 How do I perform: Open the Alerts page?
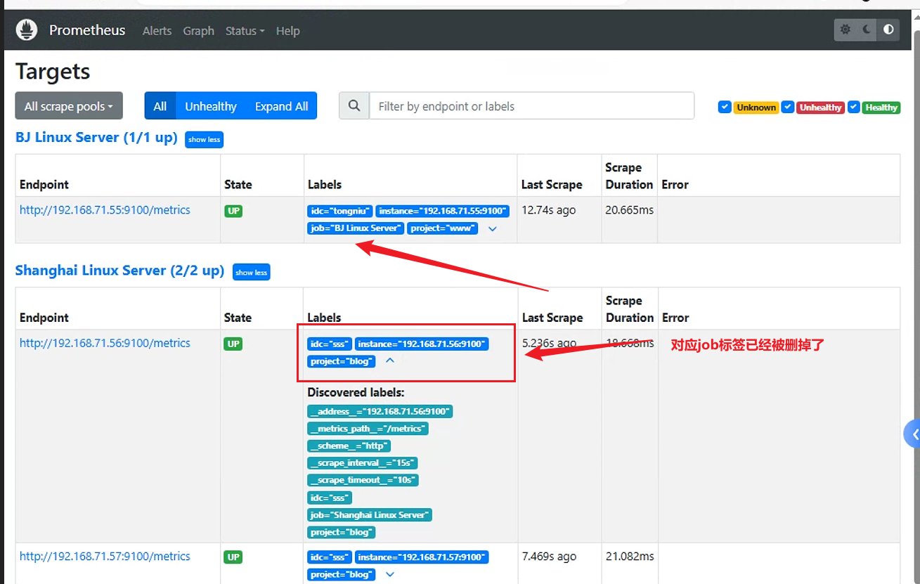[x=157, y=31]
